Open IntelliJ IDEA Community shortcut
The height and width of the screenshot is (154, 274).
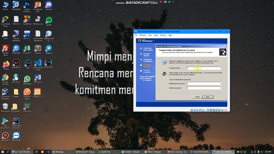(16, 123)
